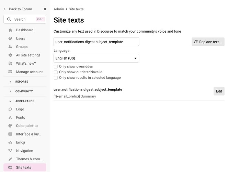Go to Users in the sidebar

tap(25, 39)
